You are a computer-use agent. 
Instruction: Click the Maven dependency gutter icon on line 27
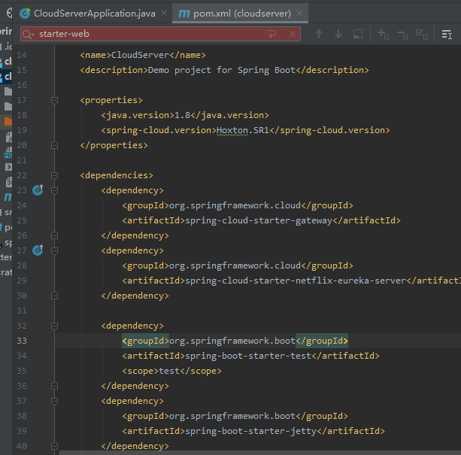click(x=38, y=250)
